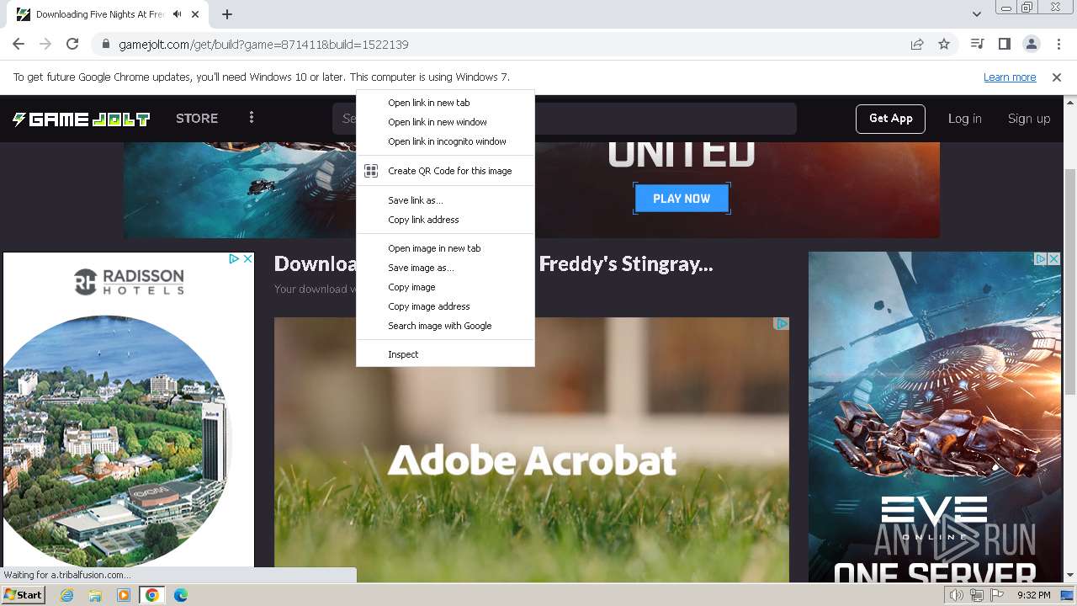Choose Save image as...

click(445, 268)
